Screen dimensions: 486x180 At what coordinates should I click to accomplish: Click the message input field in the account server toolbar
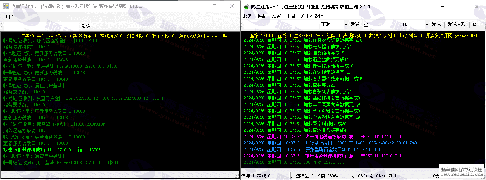click(x=41, y=26)
